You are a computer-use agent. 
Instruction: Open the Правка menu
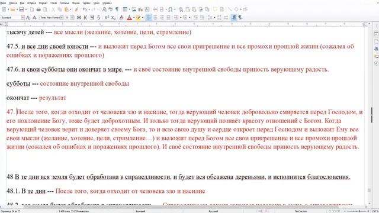[x=13, y=3]
